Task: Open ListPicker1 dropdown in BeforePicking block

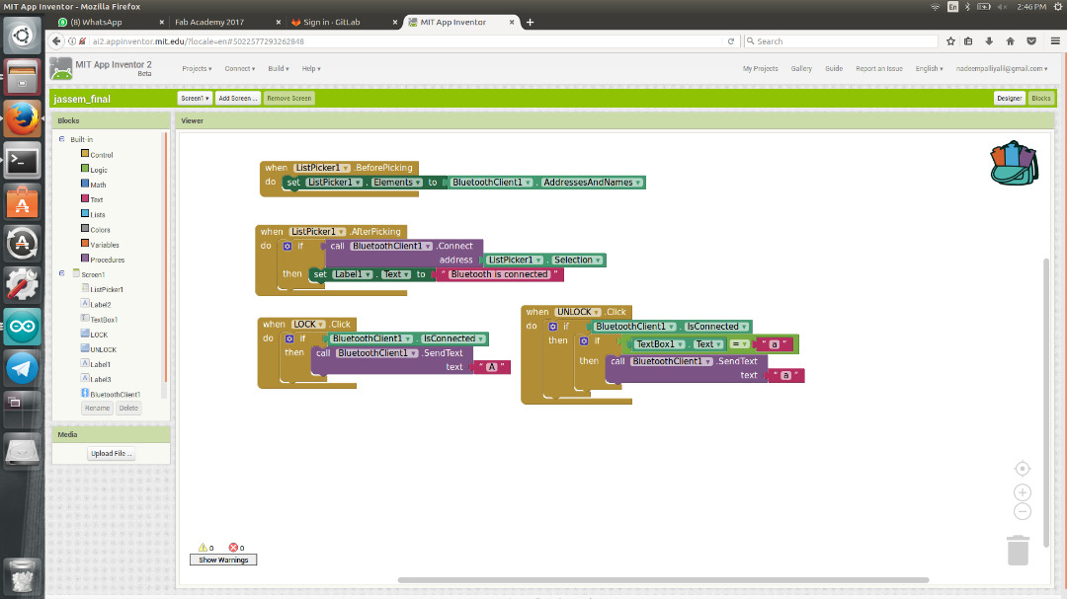Action: (x=322, y=168)
